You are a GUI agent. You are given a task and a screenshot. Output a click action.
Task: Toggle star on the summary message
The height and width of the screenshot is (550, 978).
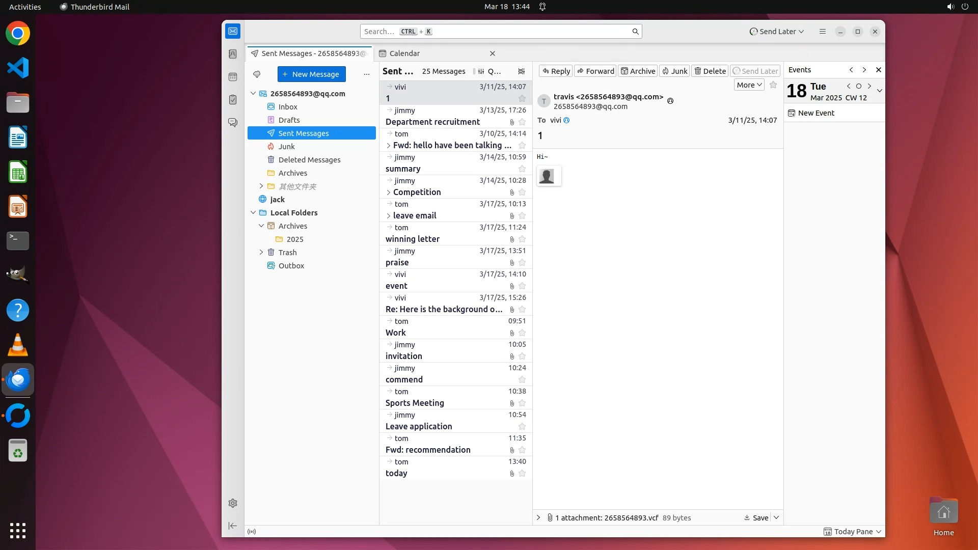[522, 169]
